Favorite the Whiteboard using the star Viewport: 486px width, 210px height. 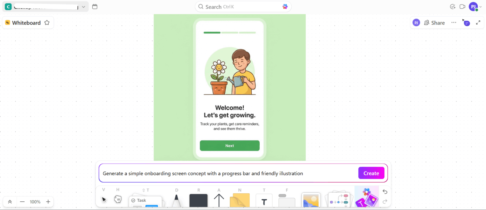47,22
